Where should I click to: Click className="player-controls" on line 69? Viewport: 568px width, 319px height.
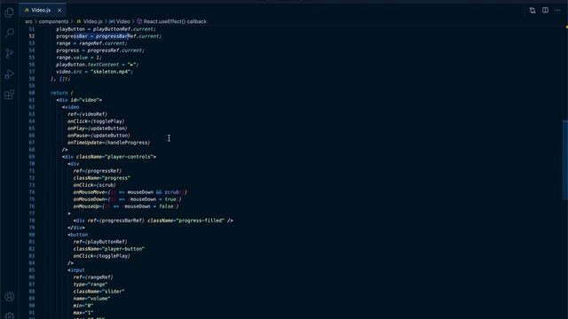114,157
